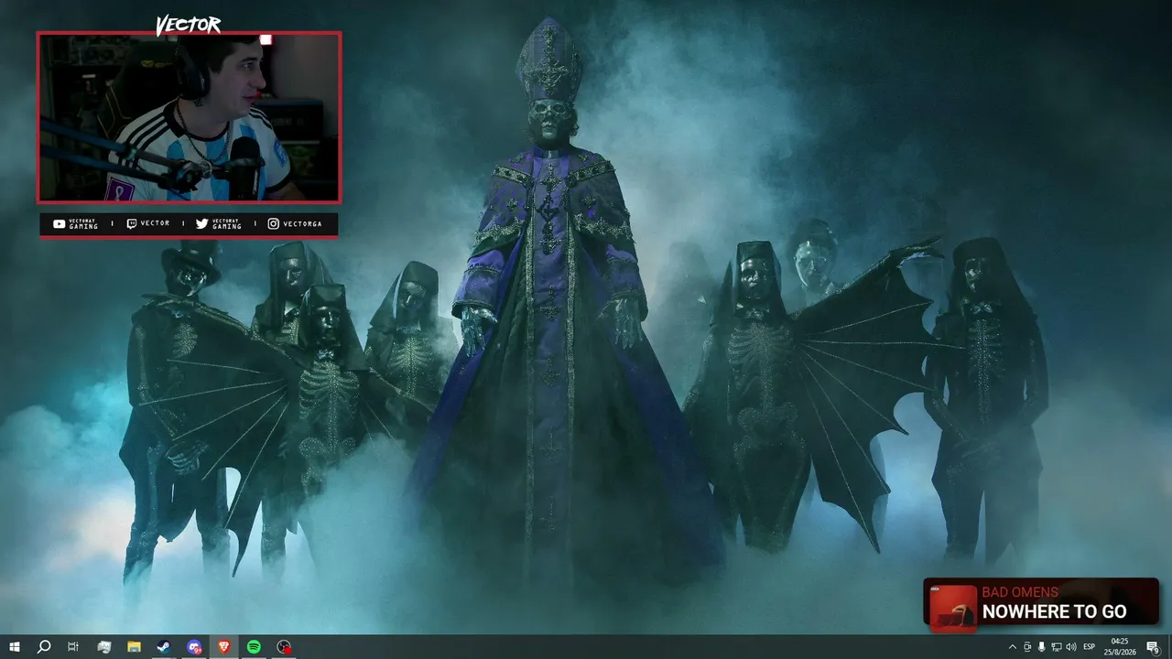The height and width of the screenshot is (659, 1172).
Task: Click the Instagram VECTORGA label
Action: [295, 223]
